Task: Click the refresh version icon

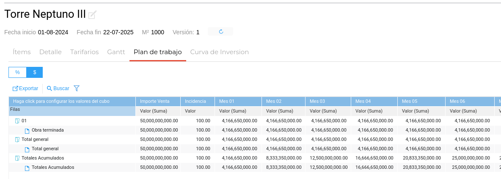Action: tap(221, 32)
